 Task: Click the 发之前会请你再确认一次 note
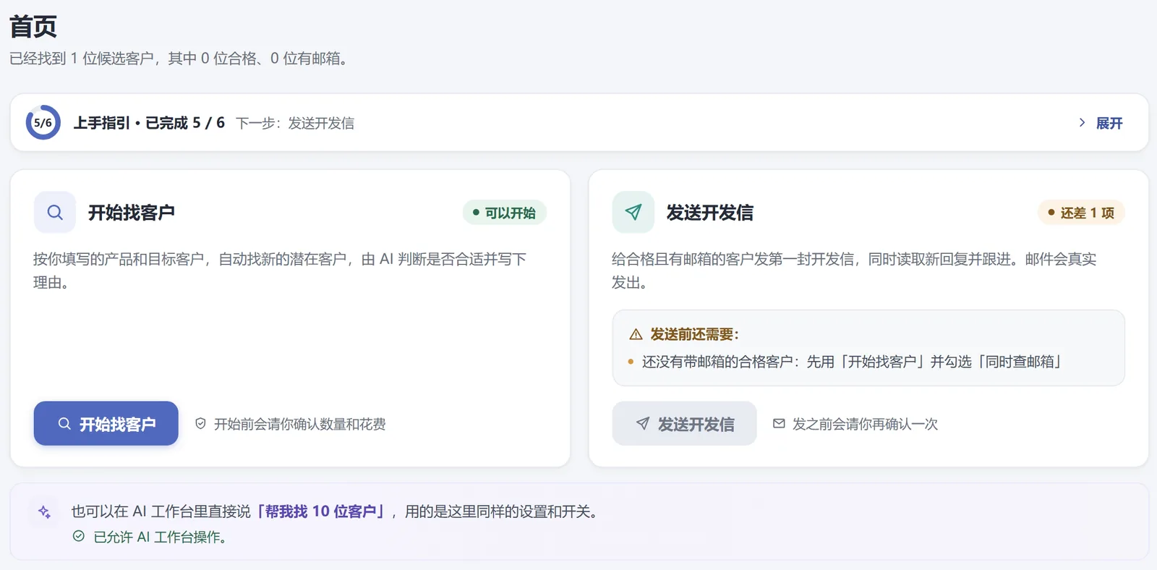pyautogui.click(x=866, y=424)
